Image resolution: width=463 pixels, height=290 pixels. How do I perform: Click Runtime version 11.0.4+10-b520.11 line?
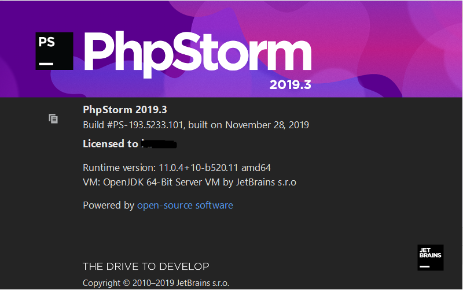(177, 168)
